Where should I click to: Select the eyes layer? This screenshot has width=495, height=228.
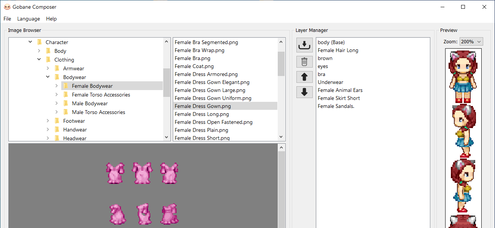click(x=323, y=66)
